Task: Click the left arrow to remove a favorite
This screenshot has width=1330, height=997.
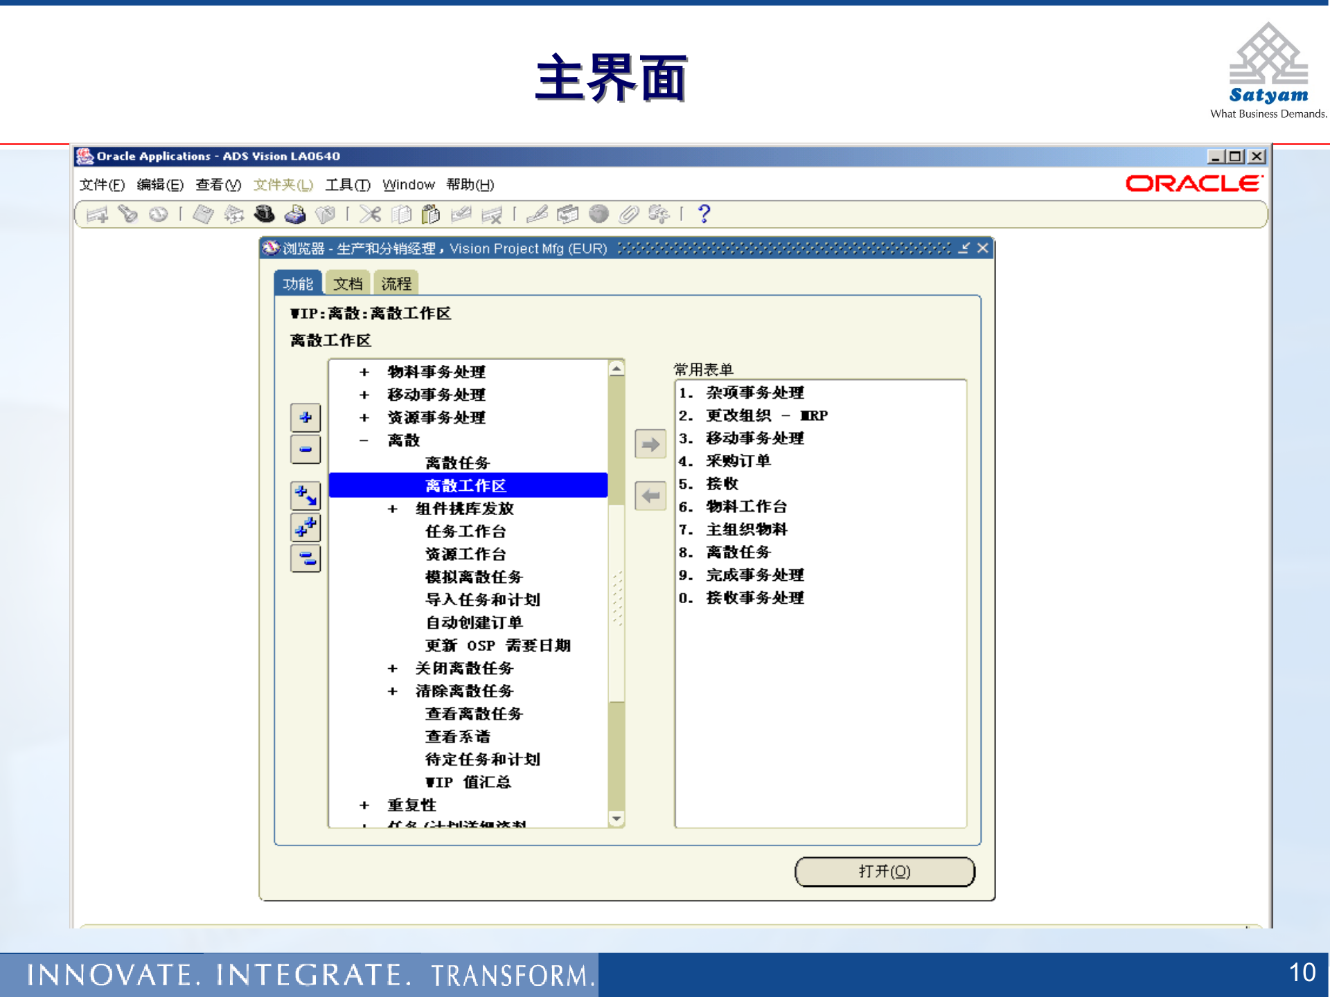Action: (x=649, y=496)
